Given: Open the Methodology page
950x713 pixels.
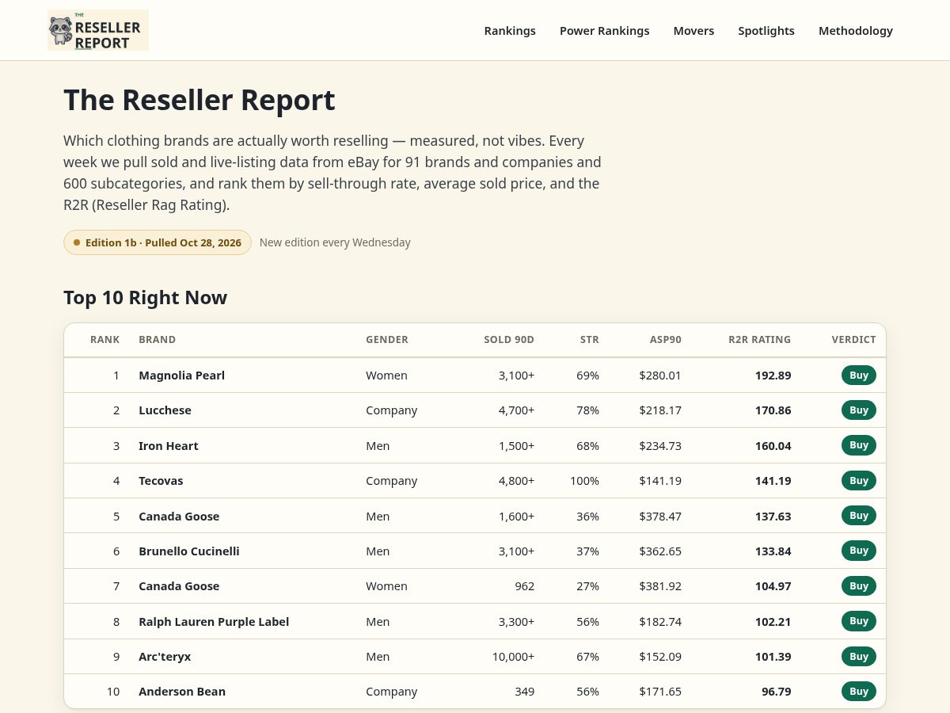Looking at the screenshot, I should coord(856,31).
